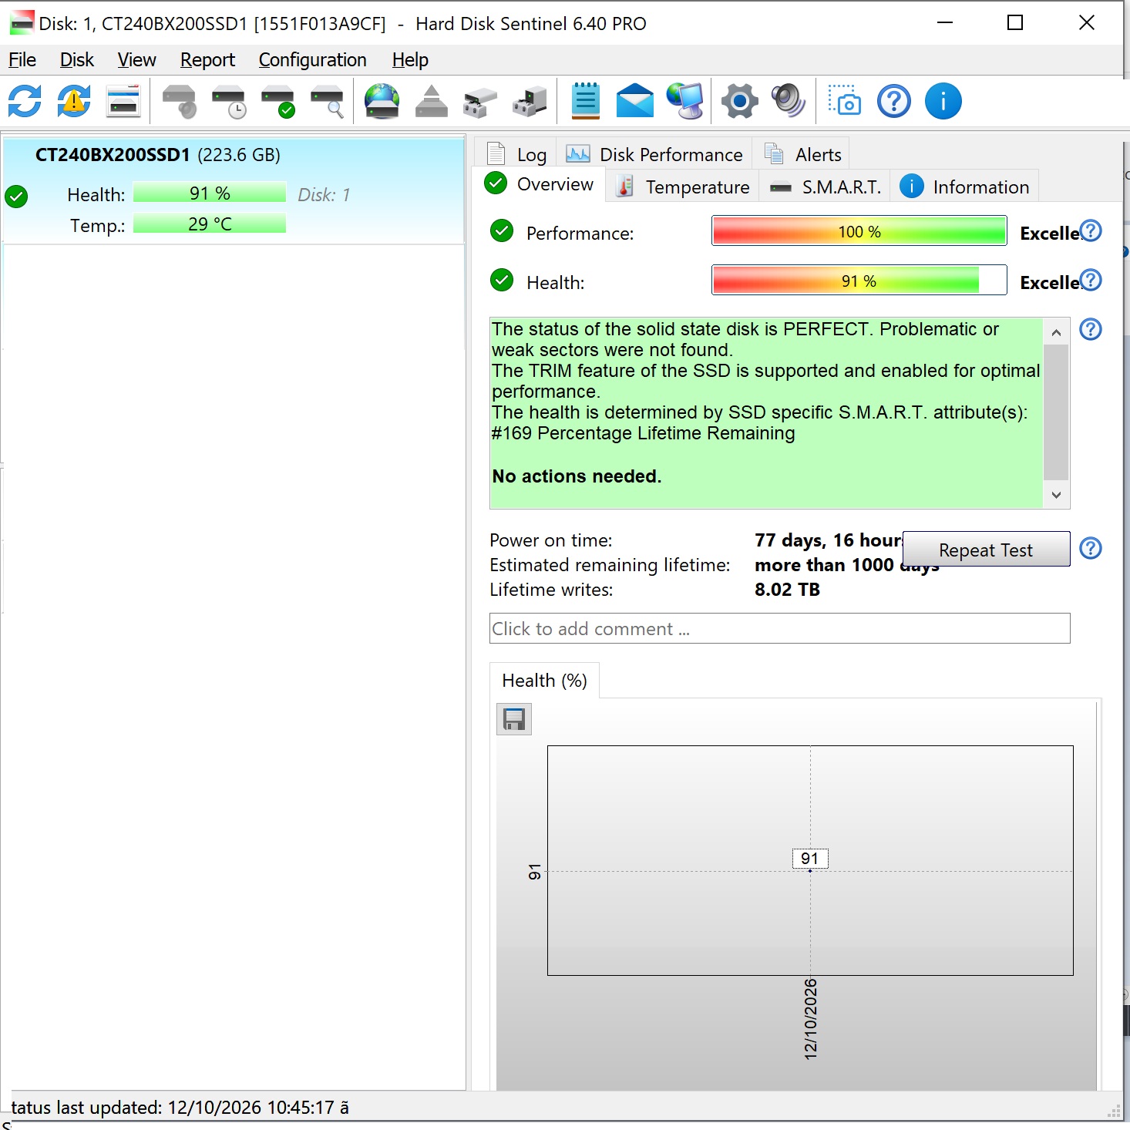Open the View menu

(x=136, y=60)
